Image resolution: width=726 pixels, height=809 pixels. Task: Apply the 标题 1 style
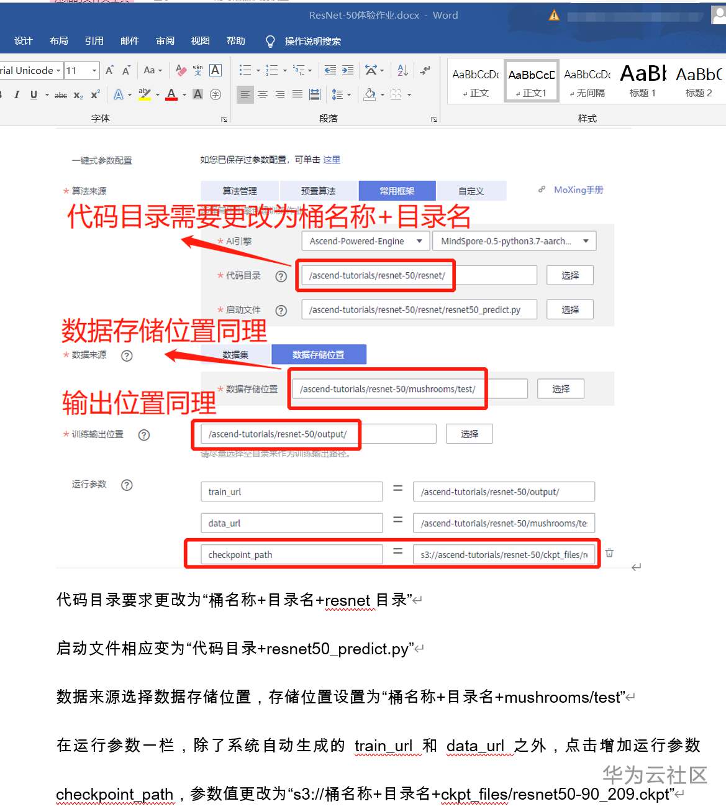click(x=643, y=82)
